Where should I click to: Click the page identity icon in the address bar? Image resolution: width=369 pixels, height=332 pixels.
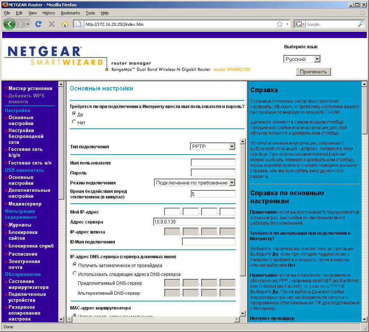coord(79,24)
